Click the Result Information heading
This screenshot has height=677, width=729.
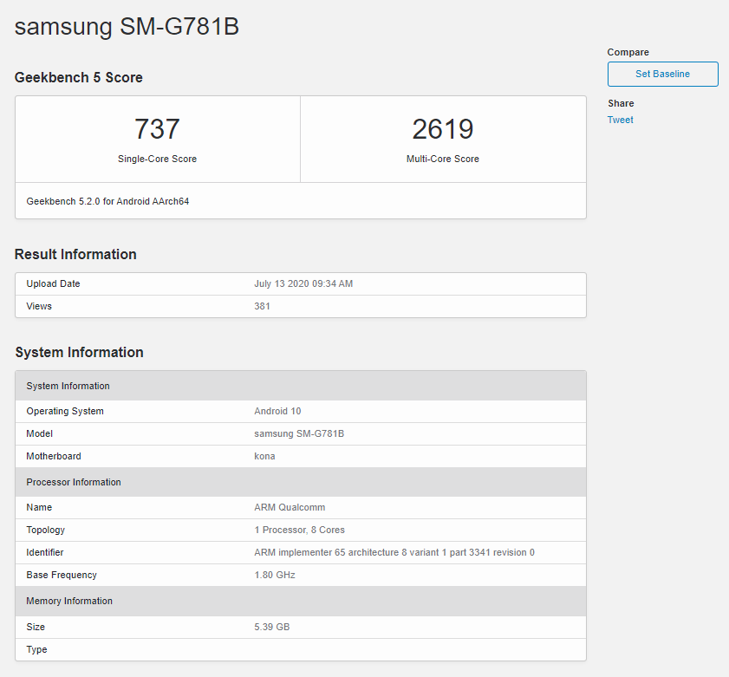coord(75,255)
